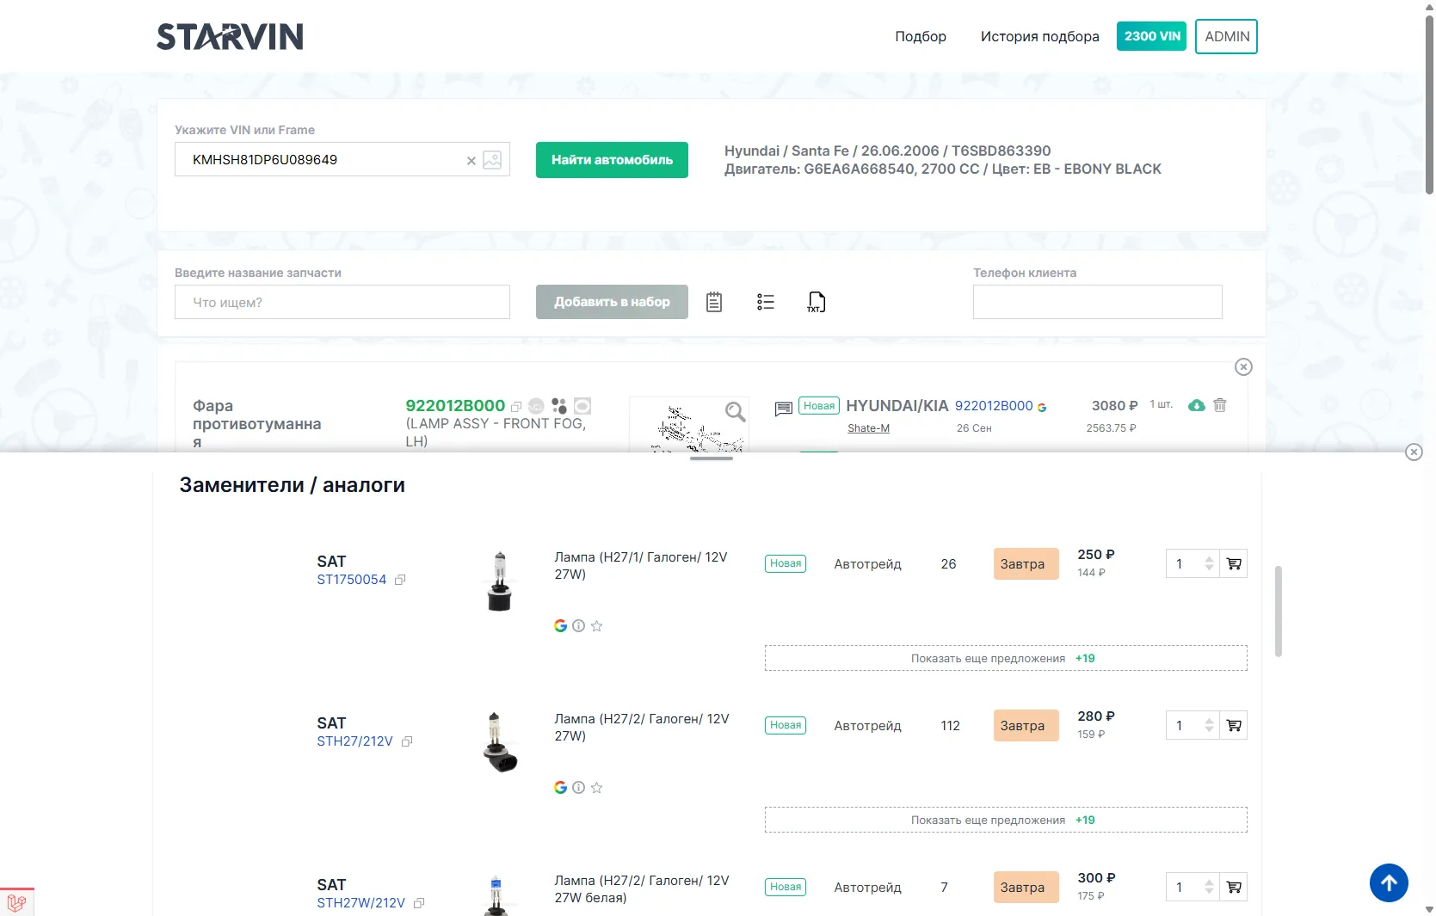Viewport: 1436px width, 916px height.
Task: Open the ST1750054 lamp thumbnail
Action: point(500,581)
